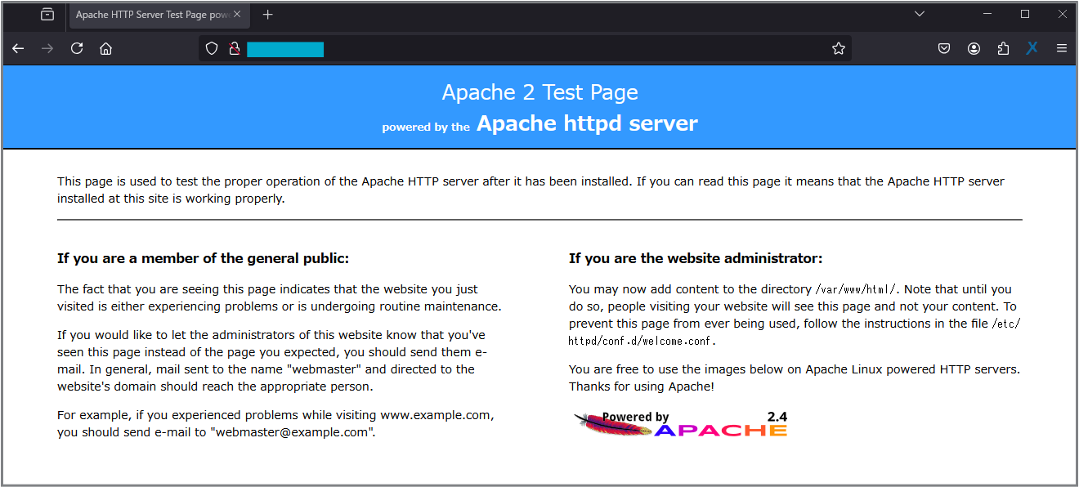This screenshot has height=487, width=1079.
Task: Open the tracking protection shield panel
Action: point(212,49)
